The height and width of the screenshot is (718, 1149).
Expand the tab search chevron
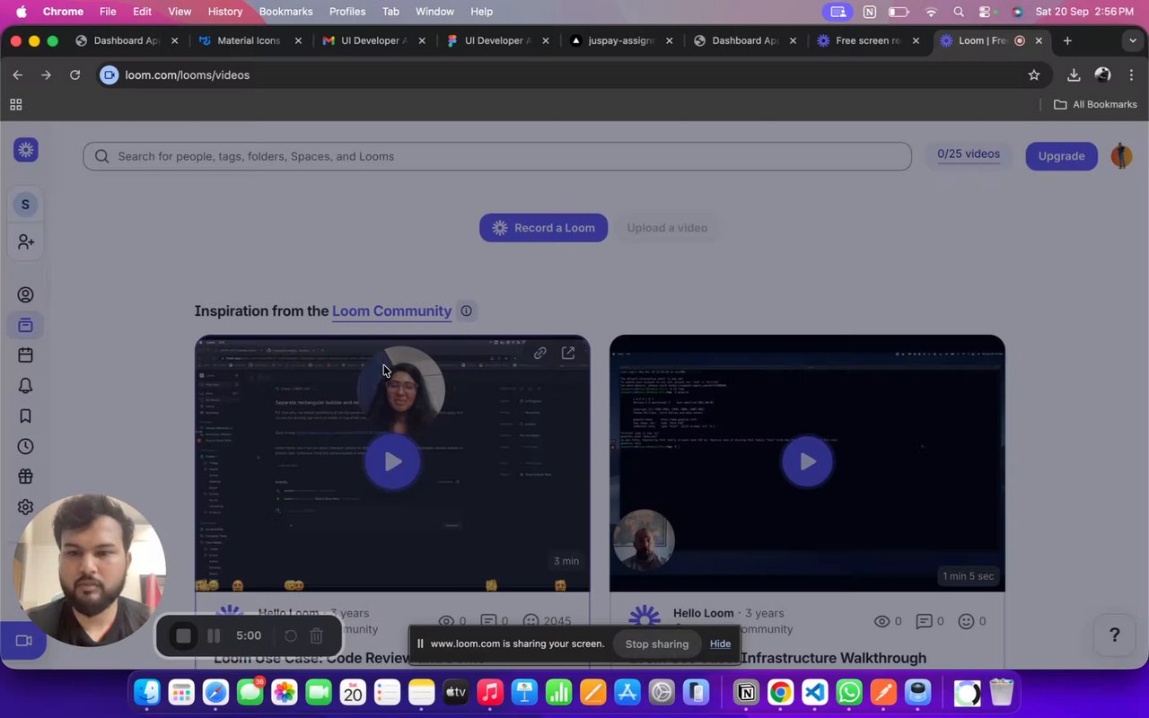1133,40
